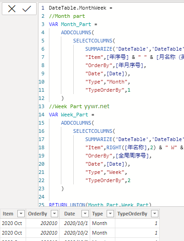Click the 2020/10/2 date cell

tap(75, 233)
